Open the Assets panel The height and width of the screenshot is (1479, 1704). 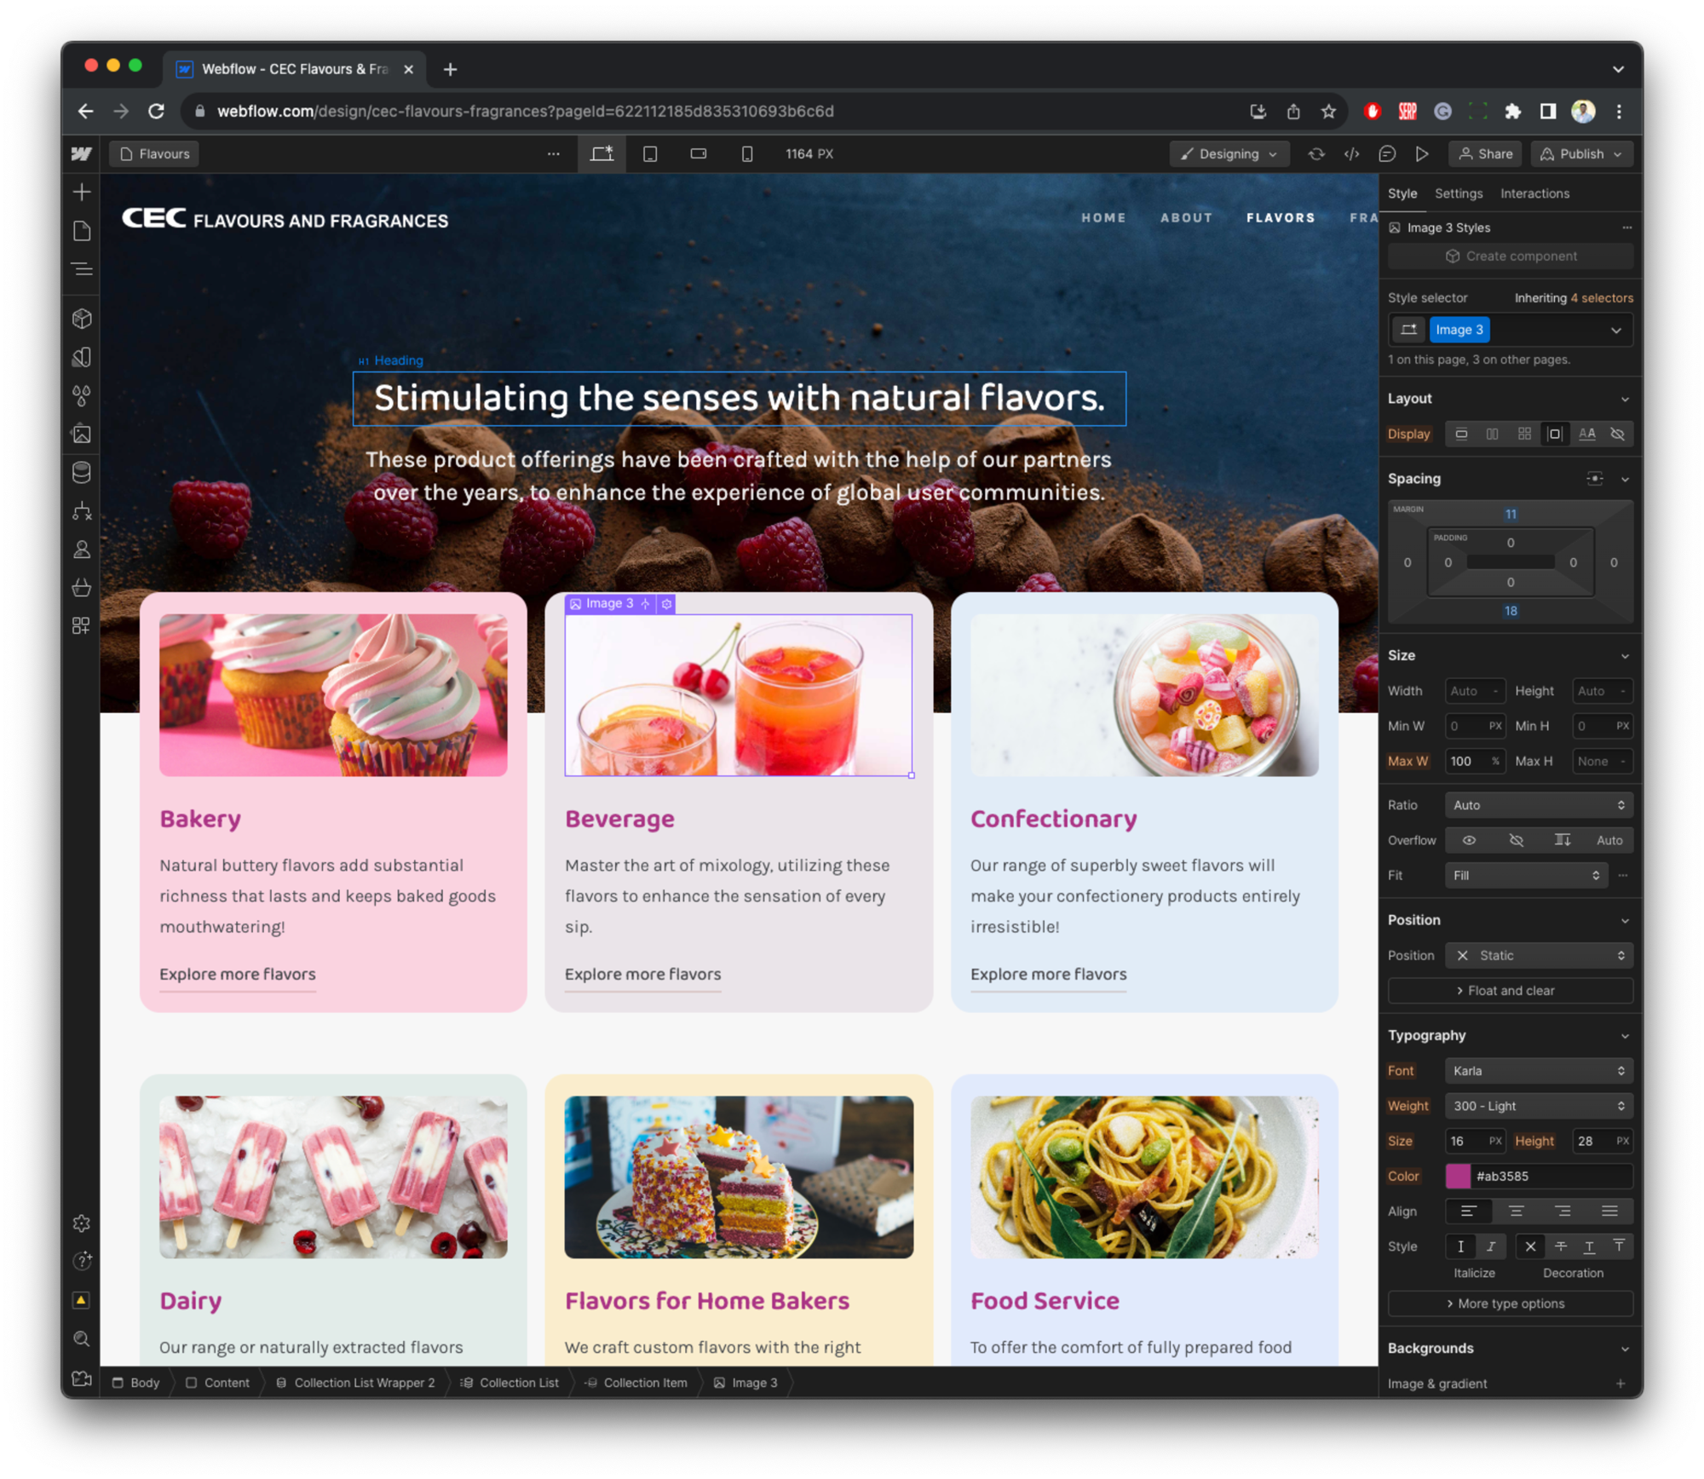(x=82, y=434)
